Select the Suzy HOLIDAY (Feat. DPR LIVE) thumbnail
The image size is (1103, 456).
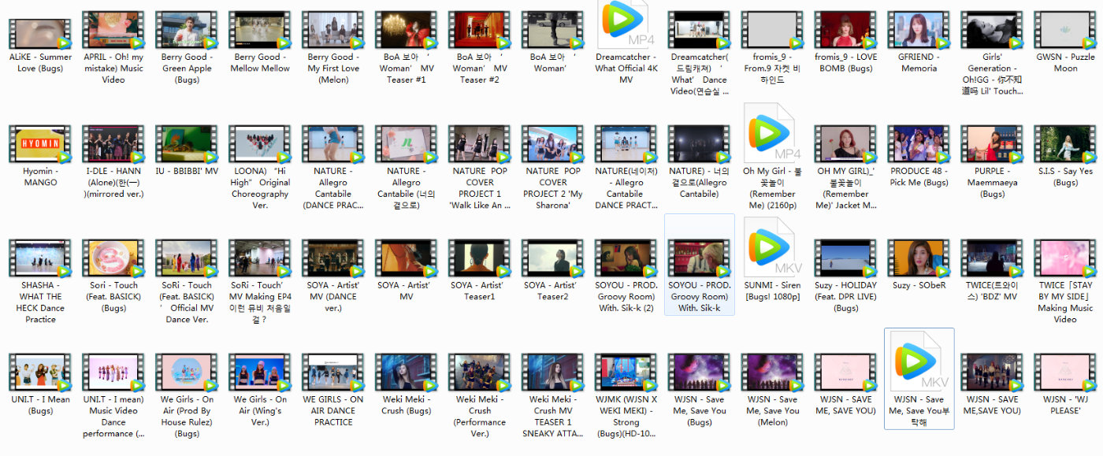(846, 258)
